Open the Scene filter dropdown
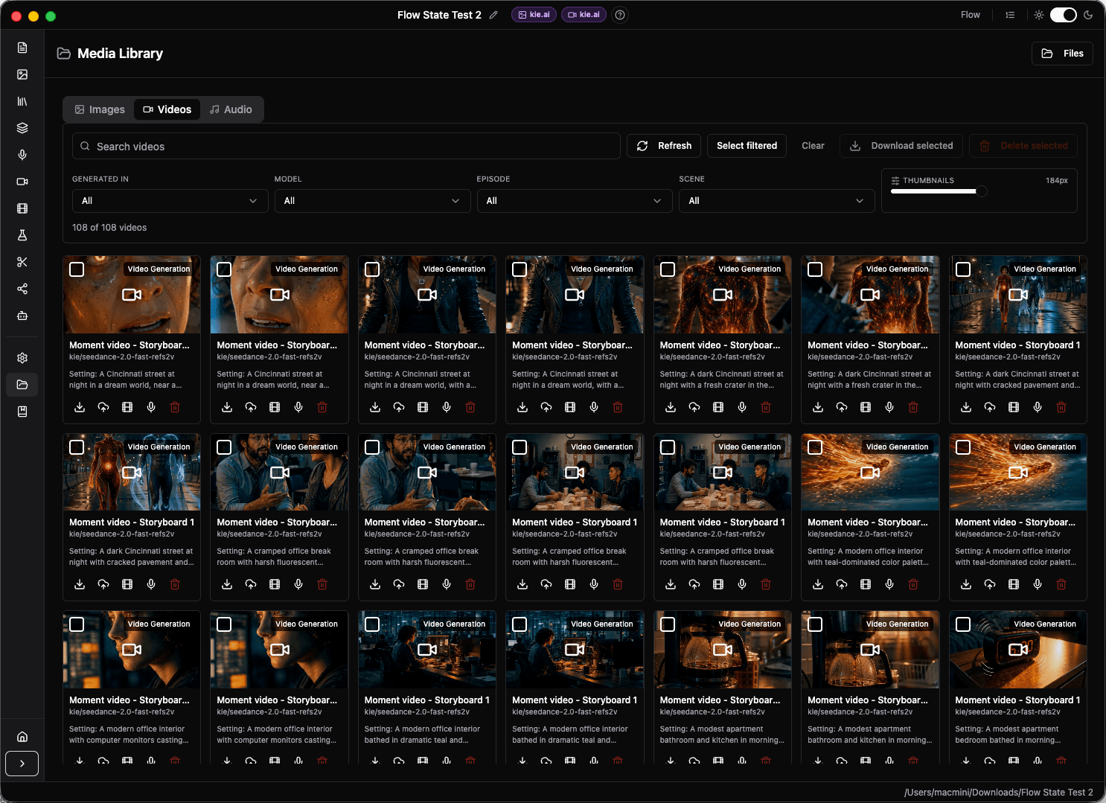This screenshot has width=1106, height=803. [x=776, y=201]
